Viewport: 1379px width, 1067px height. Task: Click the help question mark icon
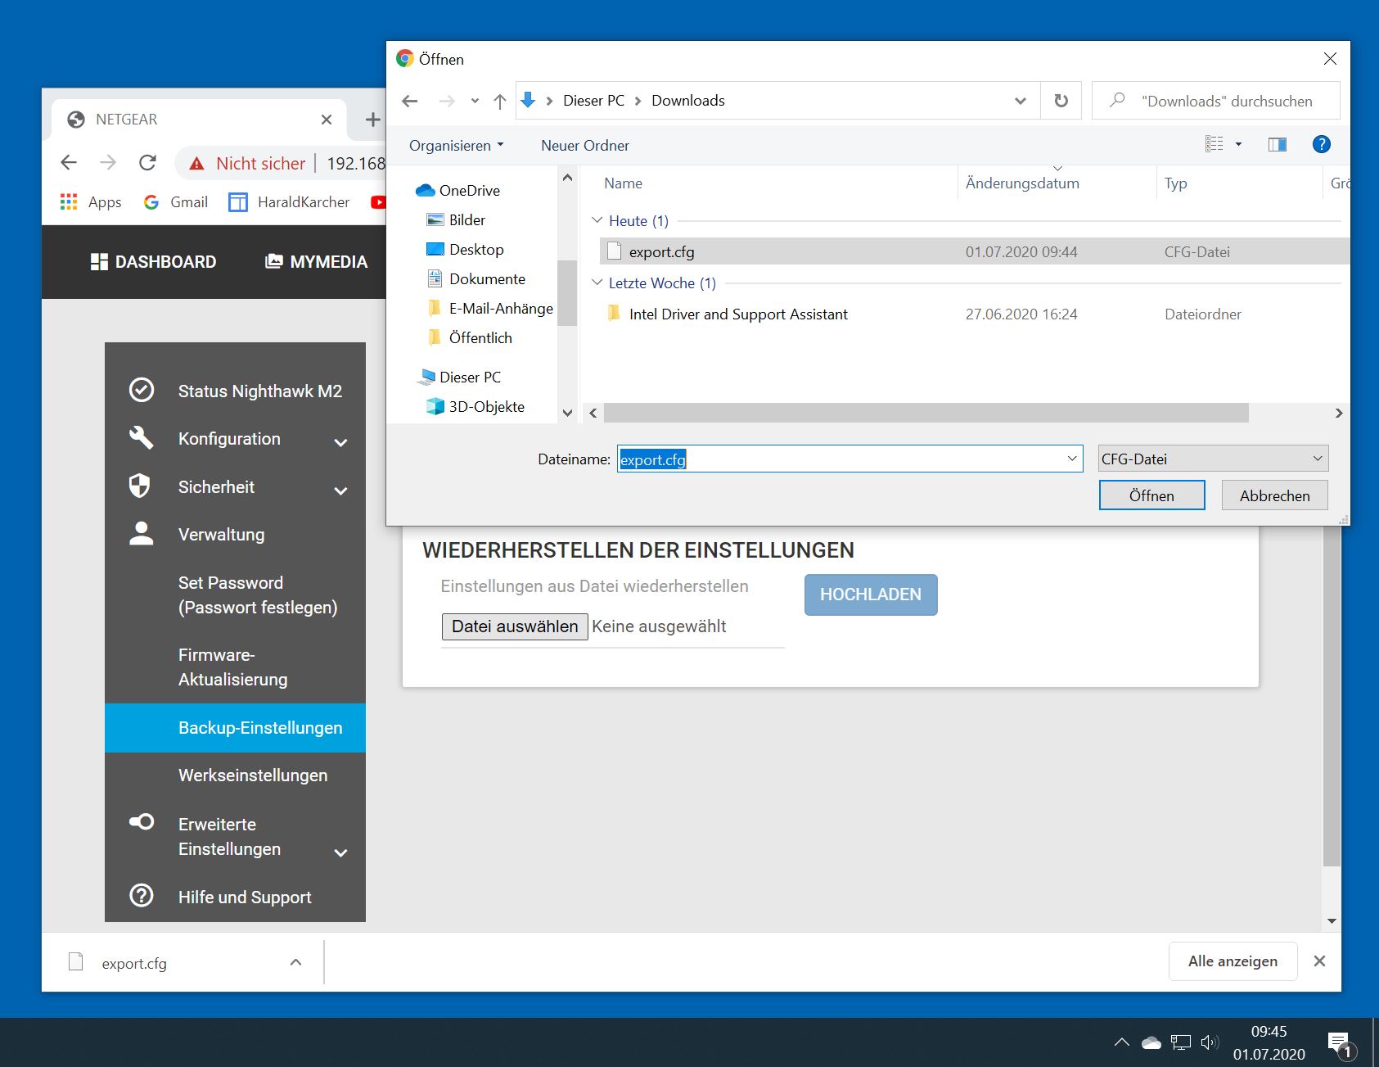pos(1321,145)
